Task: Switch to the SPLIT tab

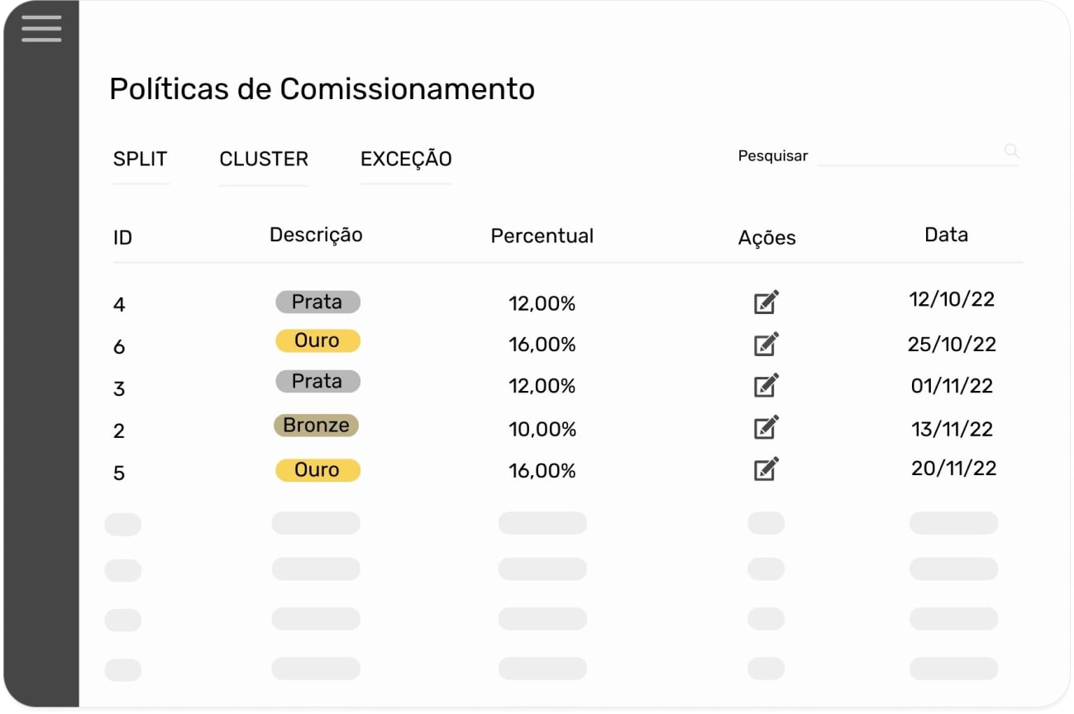Action: [x=140, y=159]
